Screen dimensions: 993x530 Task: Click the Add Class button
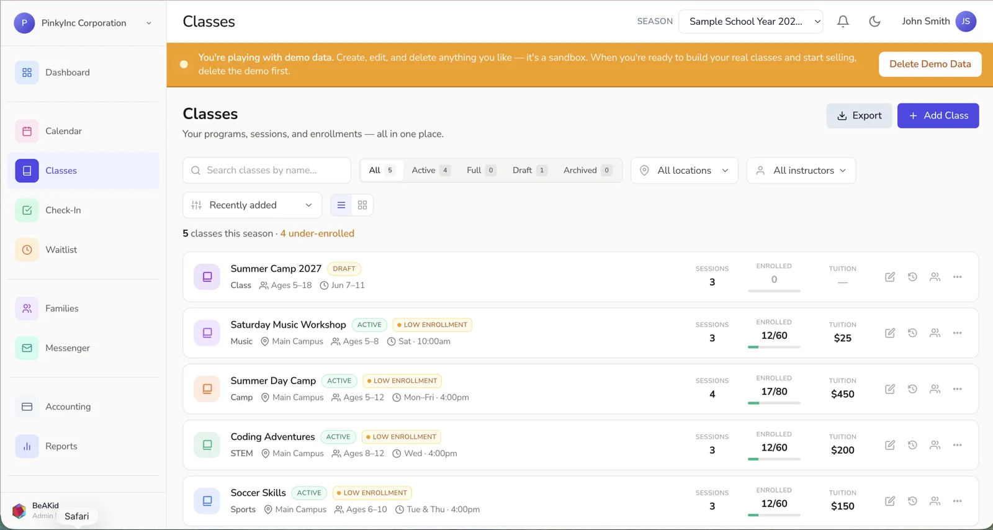click(938, 115)
